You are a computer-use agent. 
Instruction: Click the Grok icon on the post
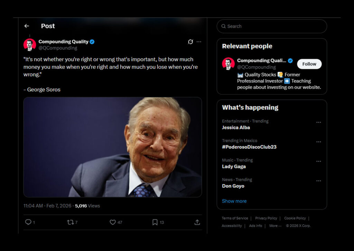coord(190,42)
